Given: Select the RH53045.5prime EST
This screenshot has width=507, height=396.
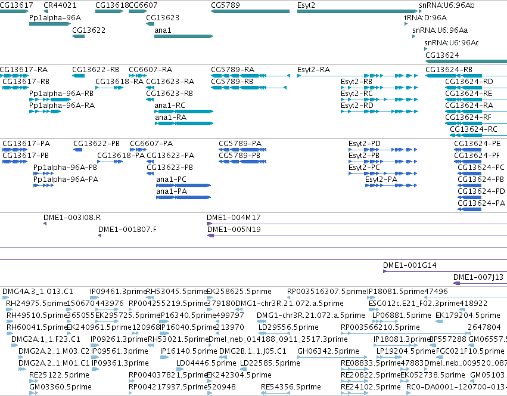Looking at the screenshot, I should tap(150, 298).
